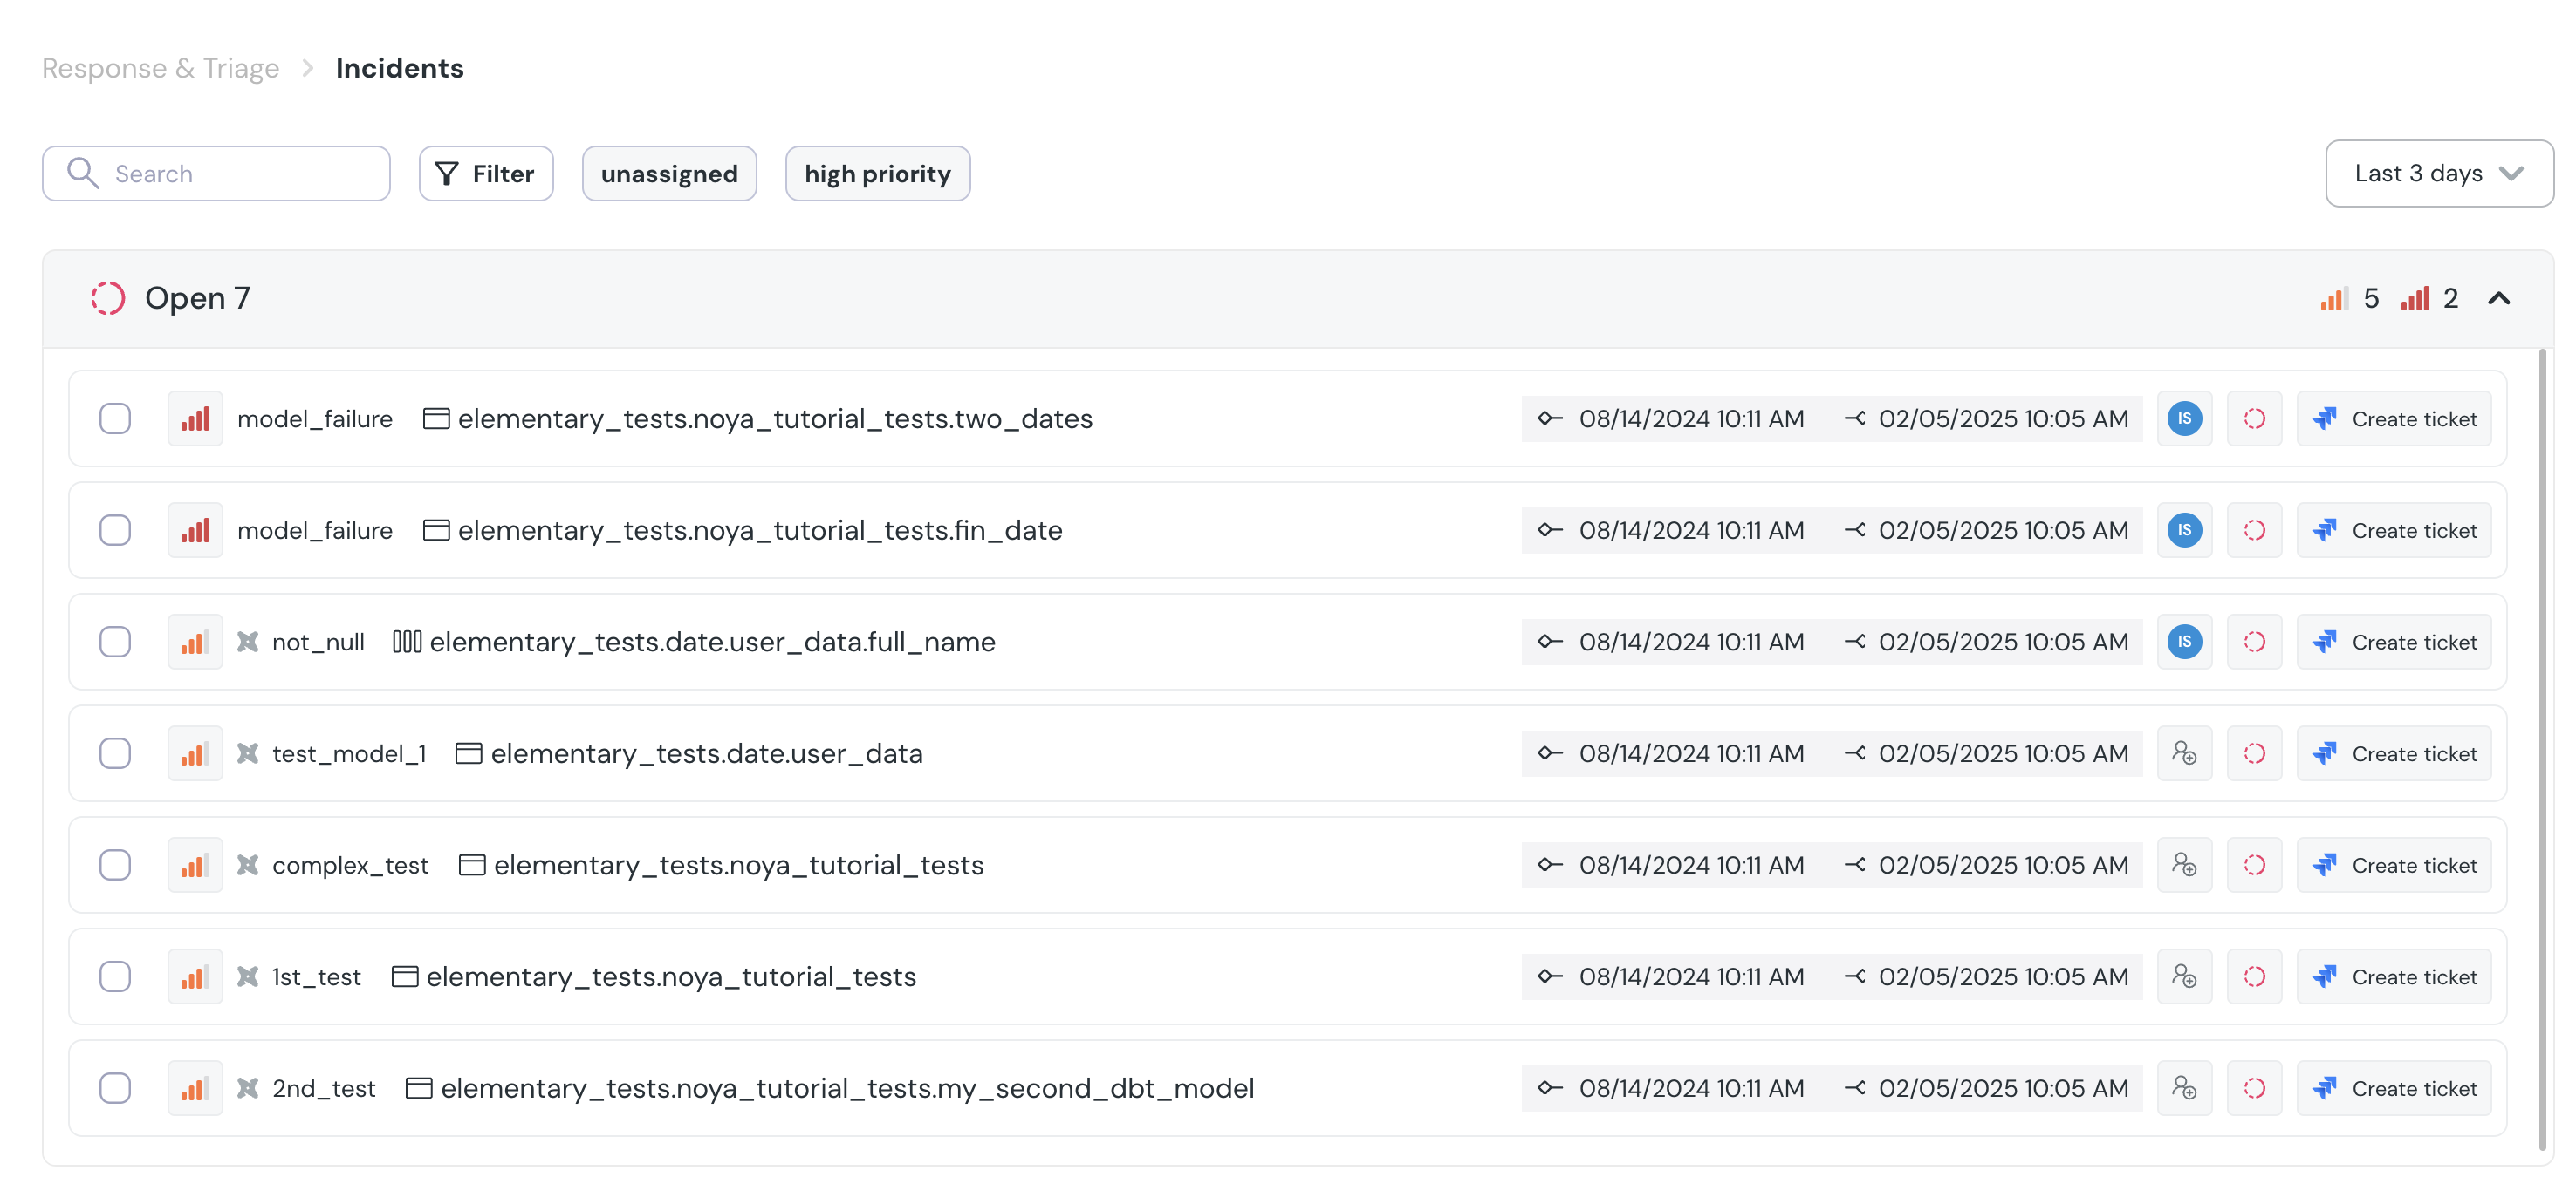Open the Filter menu

[x=486, y=174]
